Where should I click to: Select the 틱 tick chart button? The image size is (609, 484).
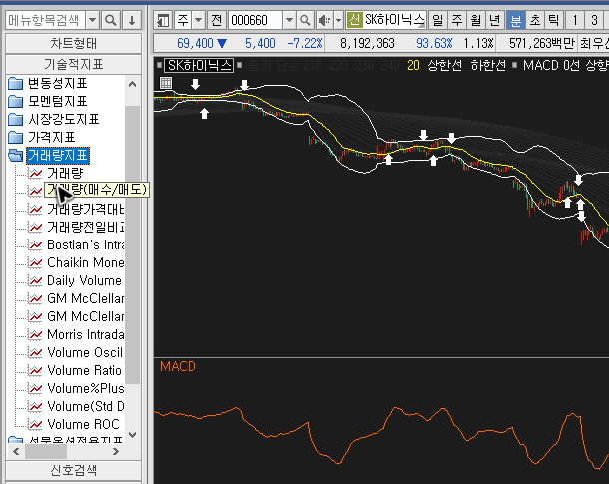(x=554, y=20)
